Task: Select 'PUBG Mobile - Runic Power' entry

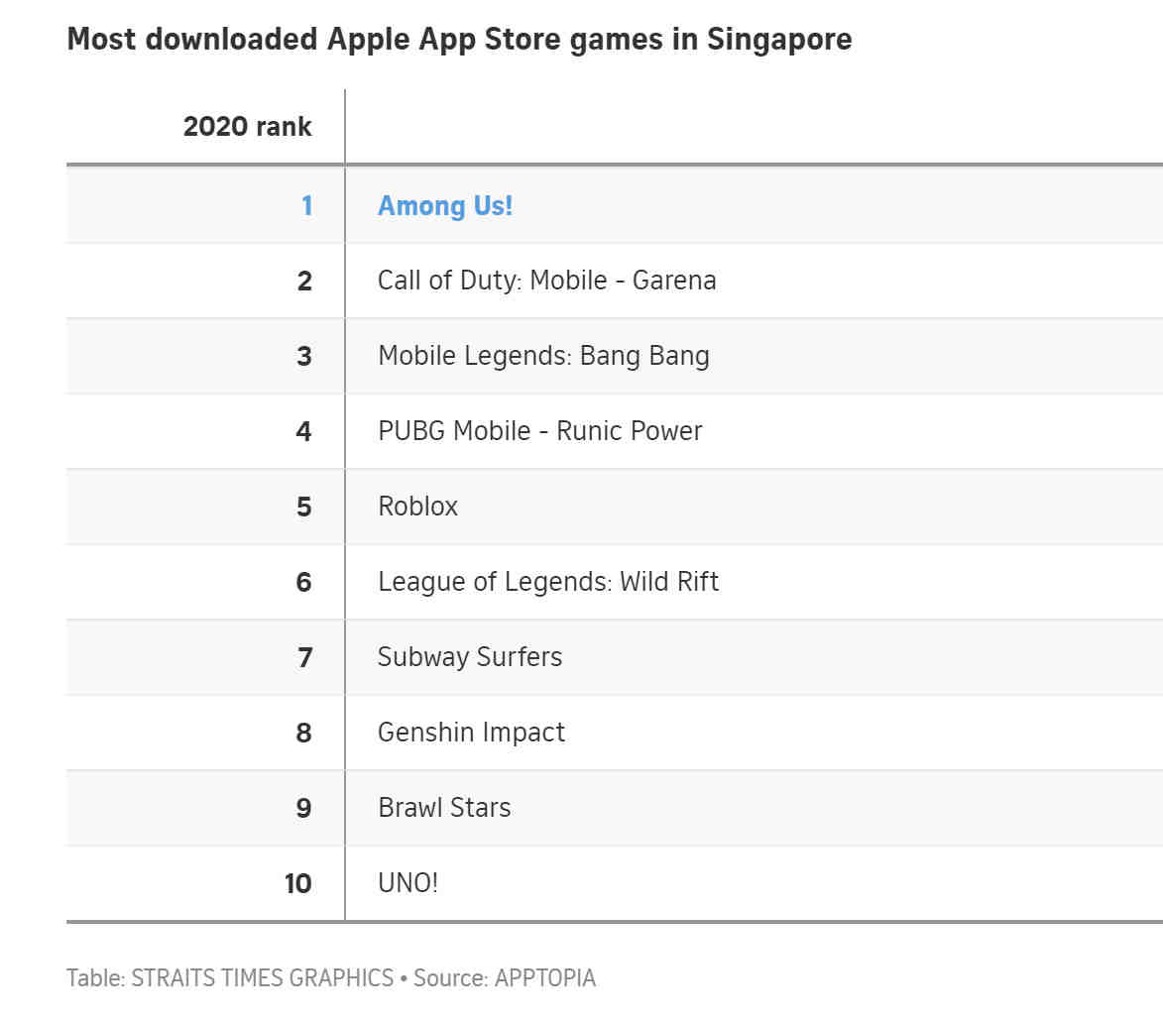Action: [x=540, y=431]
